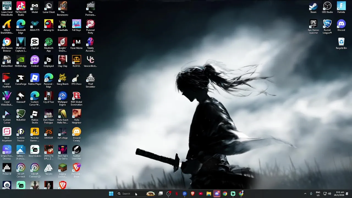The height and width of the screenshot is (198, 352).
Task: Select the Brawlhalla desktop shortcut
Action: pos(63,26)
